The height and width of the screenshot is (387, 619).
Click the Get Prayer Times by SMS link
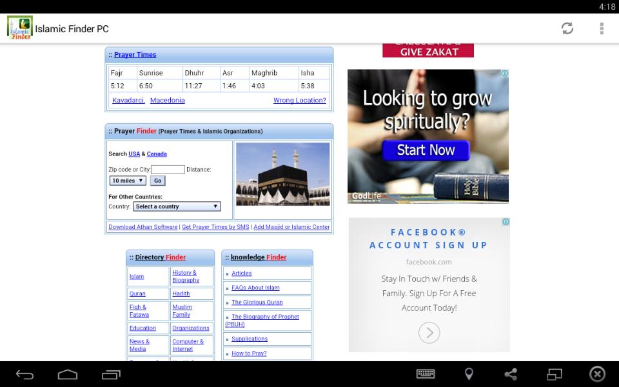215,227
